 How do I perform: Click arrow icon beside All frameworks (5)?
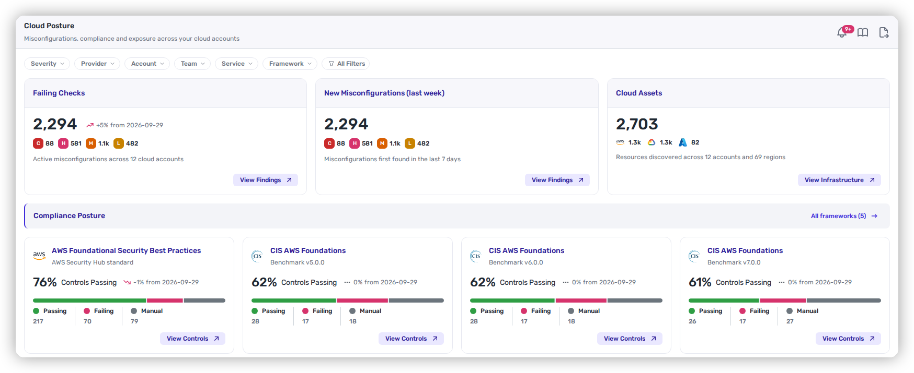pyautogui.click(x=874, y=216)
